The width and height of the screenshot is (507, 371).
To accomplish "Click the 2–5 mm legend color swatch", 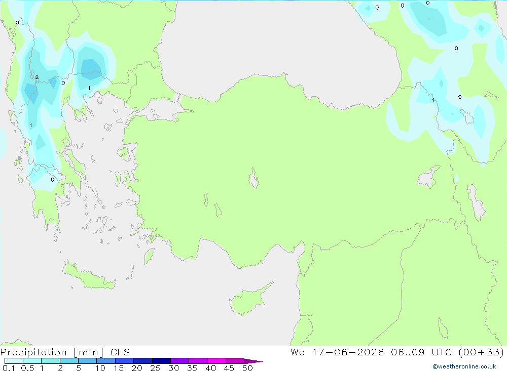I will pos(69,361).
